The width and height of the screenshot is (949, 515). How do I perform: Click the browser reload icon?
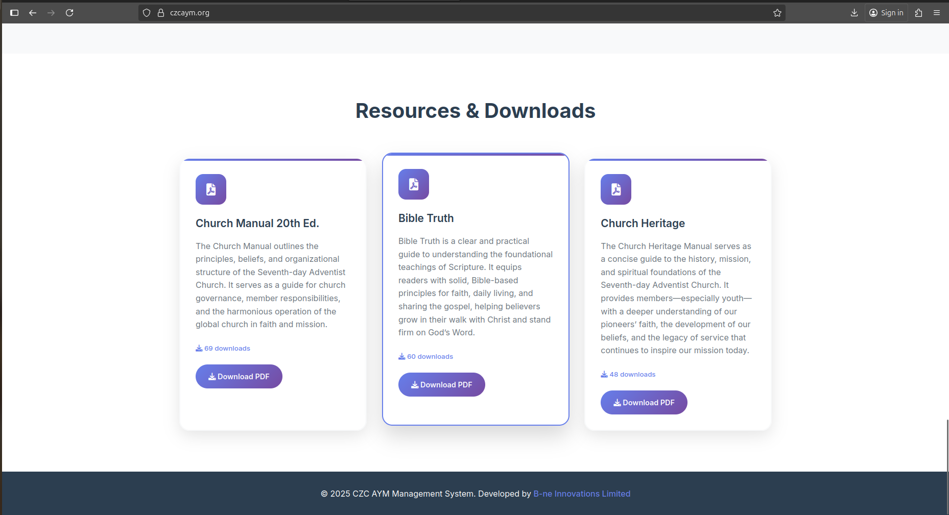69,13
